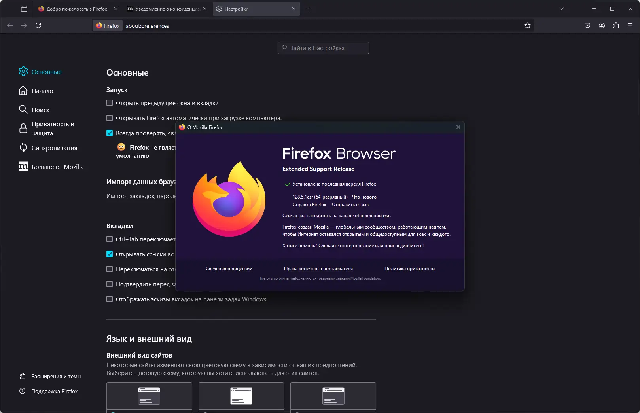Image resolution: width=640 pixels, height=413 pixels.
Task: Enable the 'Переключаться на' checkbox
Action: point(110,269)
